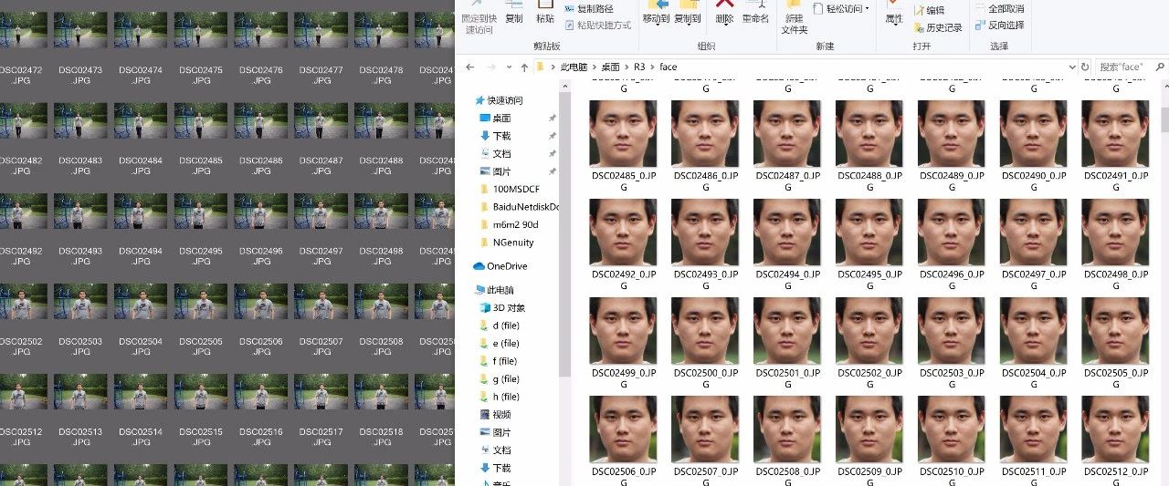This screenshot has height=486, width=1169.
Task: Open 桌面 under Quick access in sidebar
Action: [x=495, y=119]
